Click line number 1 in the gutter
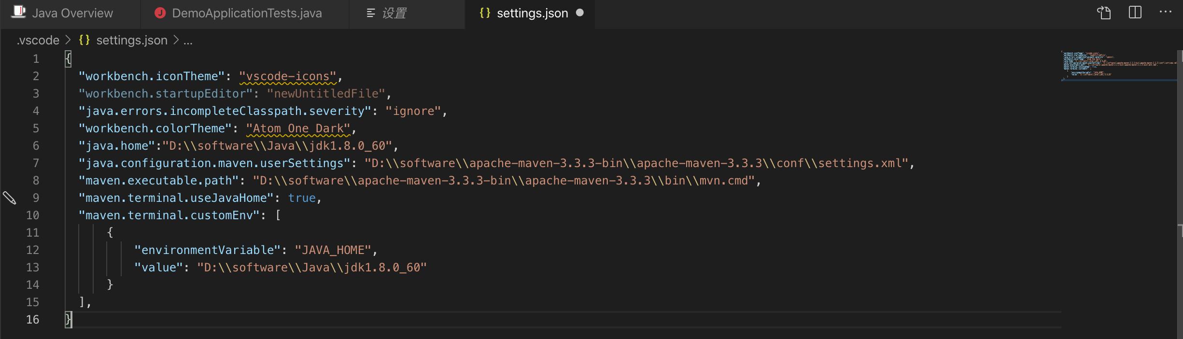Image resolution: width=1183 pixels, height=339 pixels. 36,59
